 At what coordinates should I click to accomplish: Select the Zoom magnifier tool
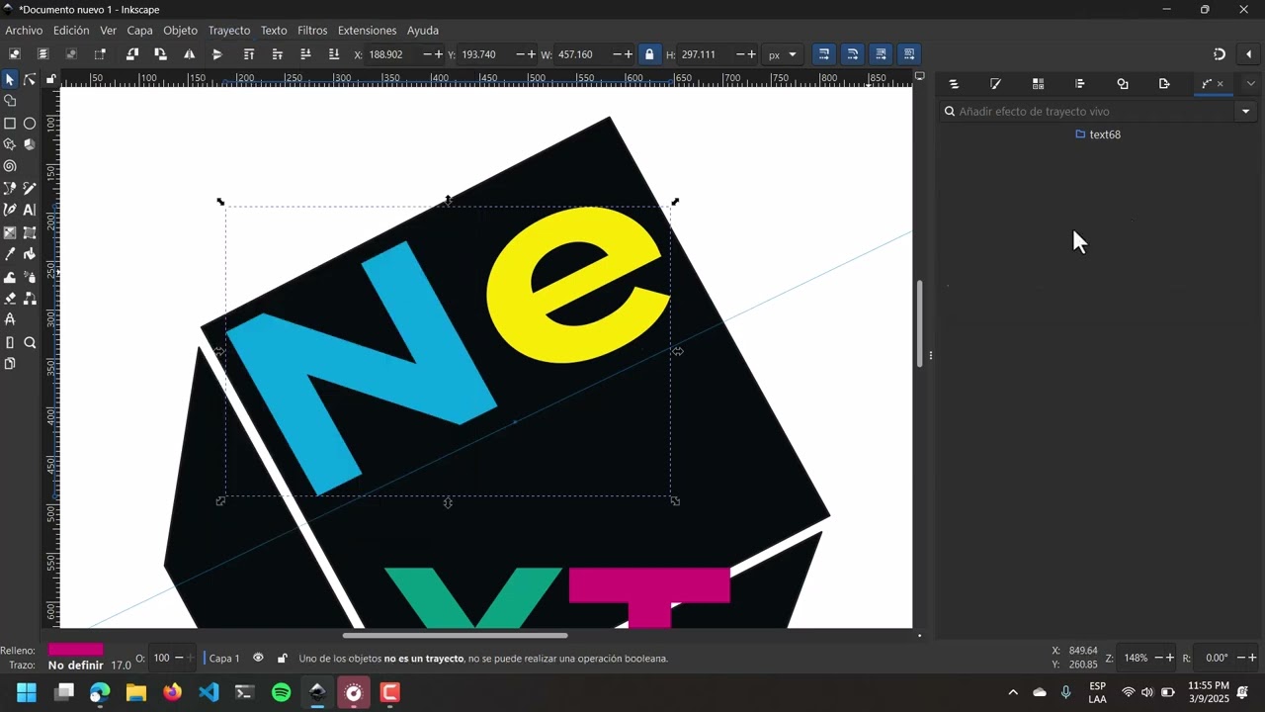[x=30, y=343]
